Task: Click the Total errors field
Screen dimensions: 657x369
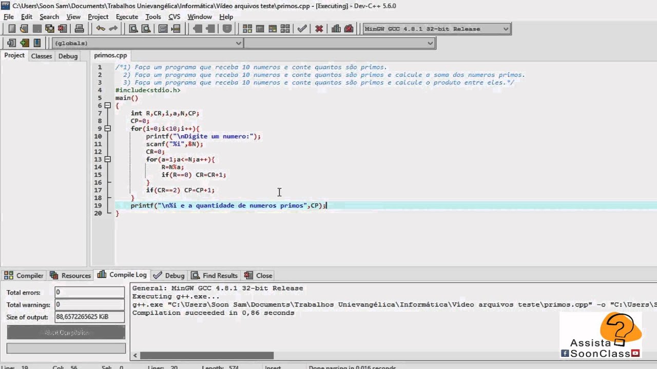Action: (x=90, y=292)
